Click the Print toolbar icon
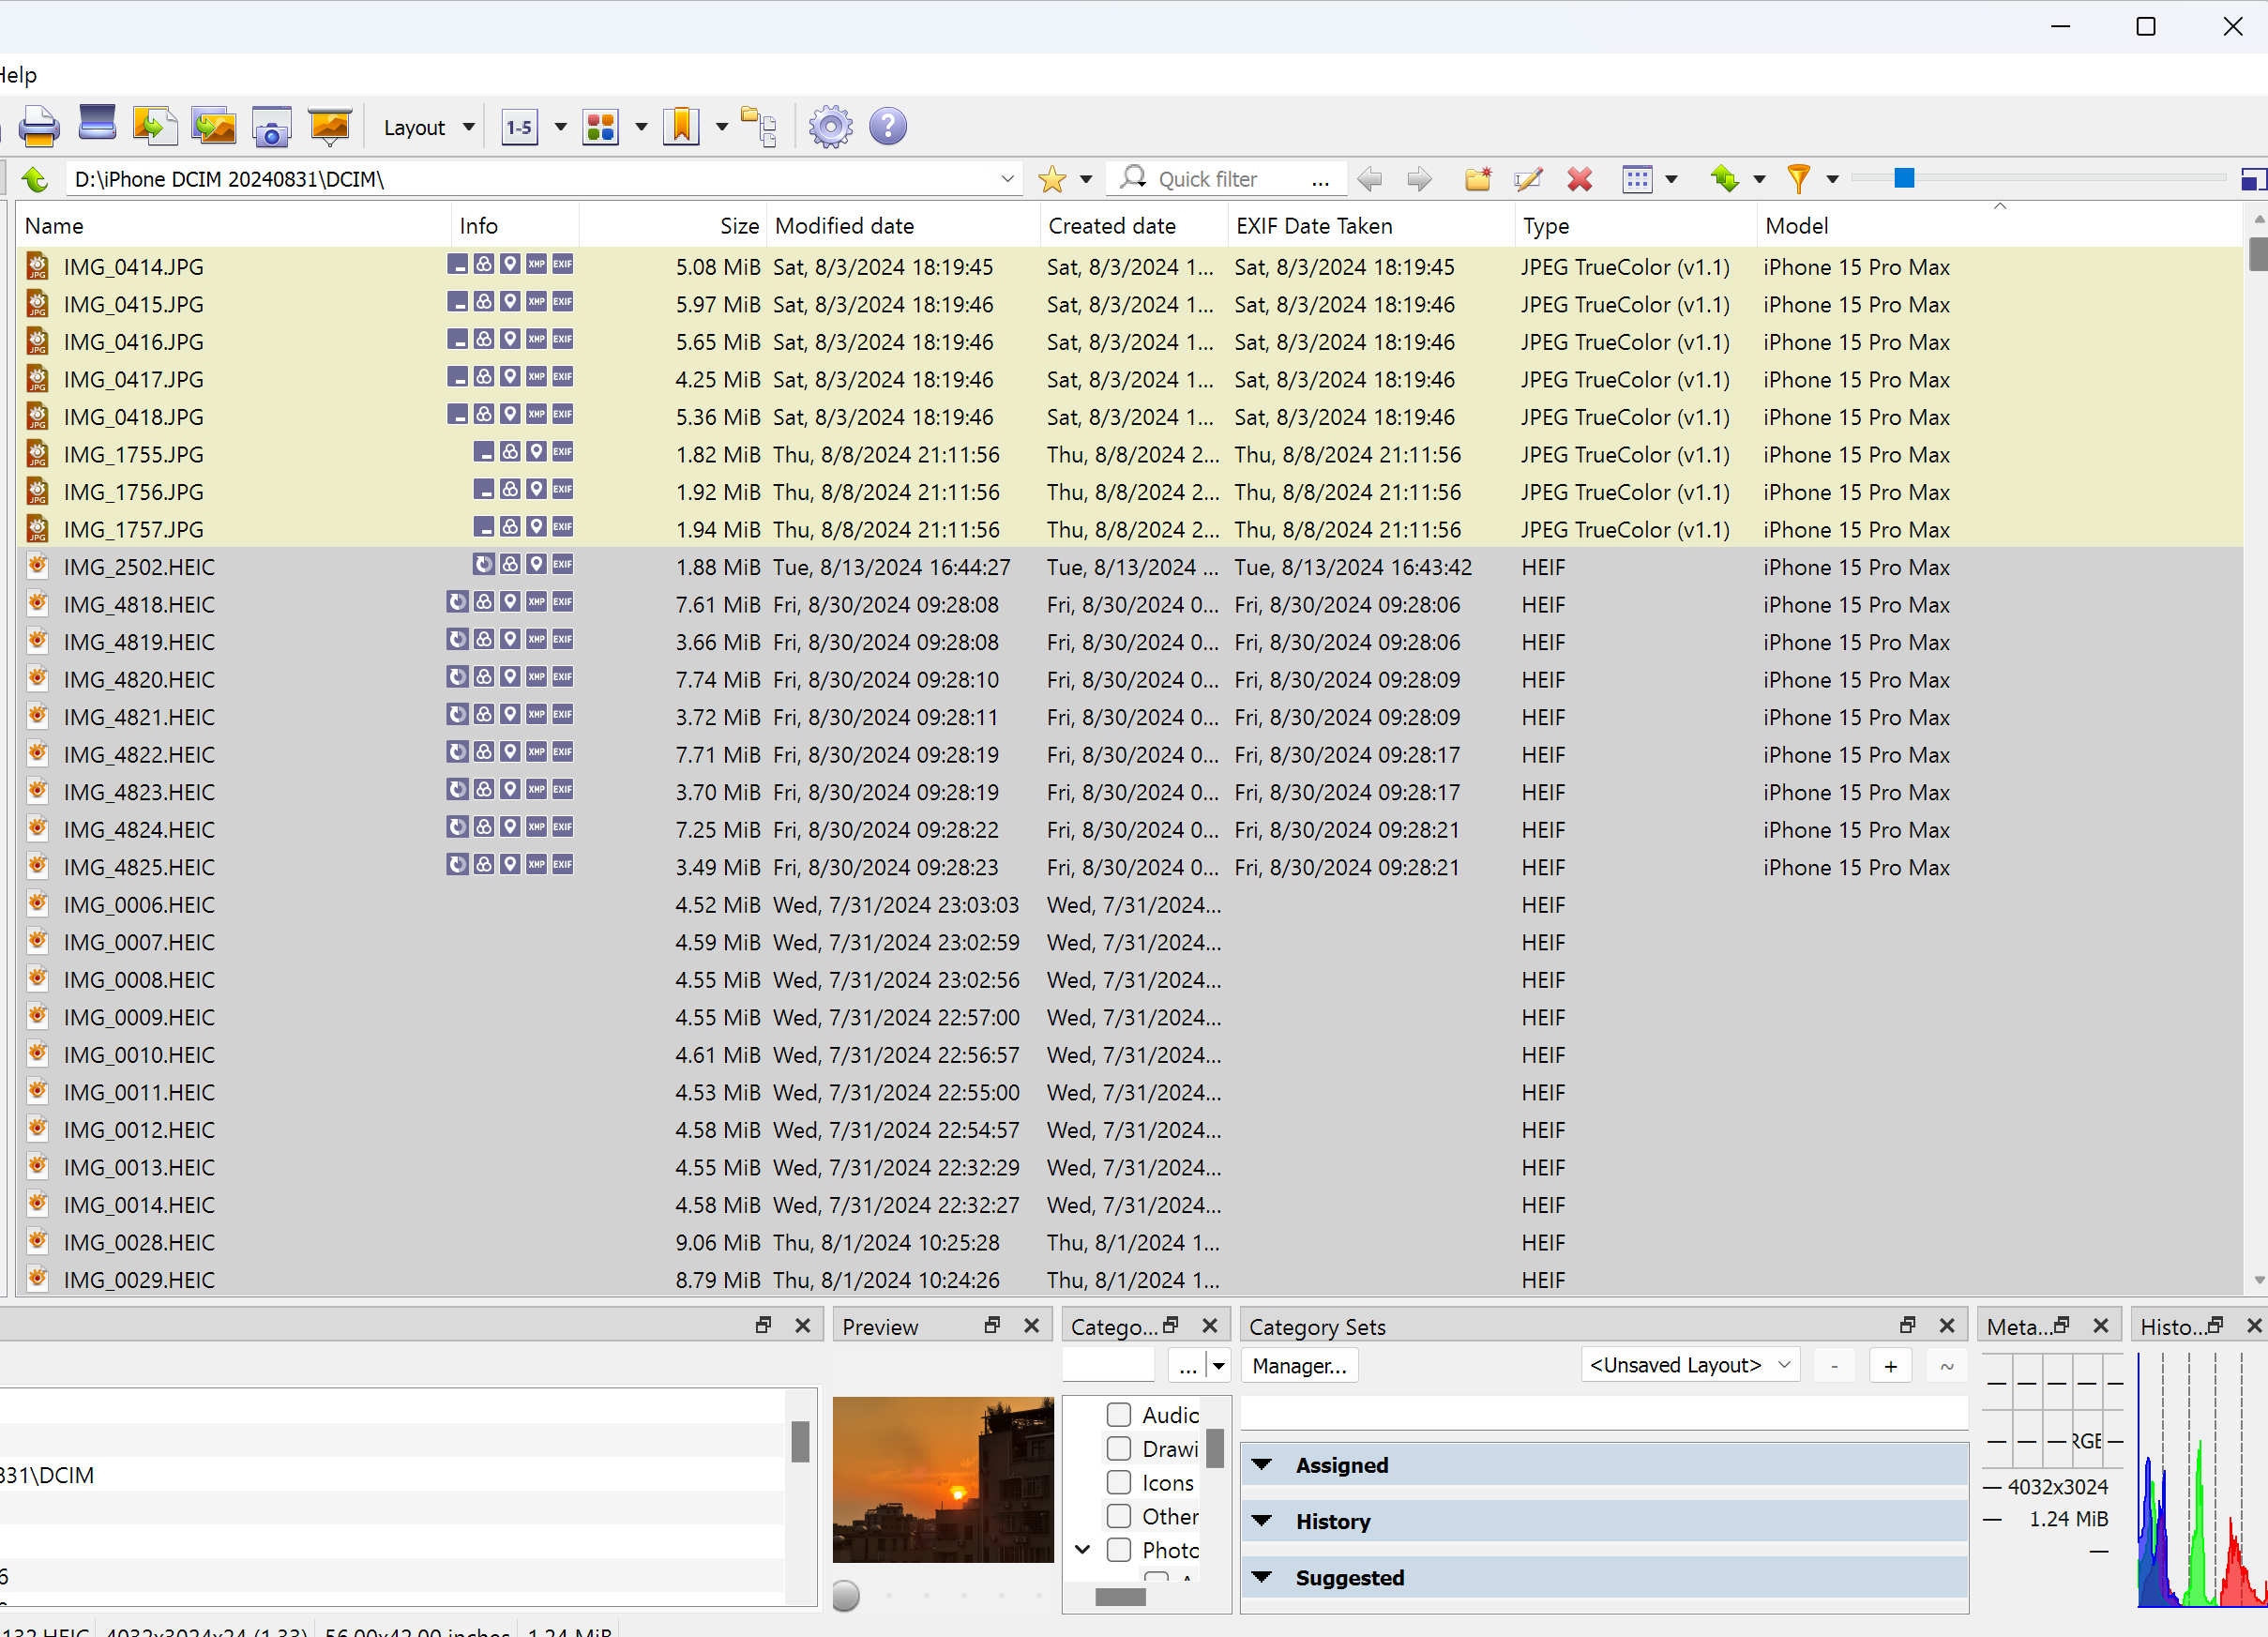 pyautogui.click(x=39, y=127)
